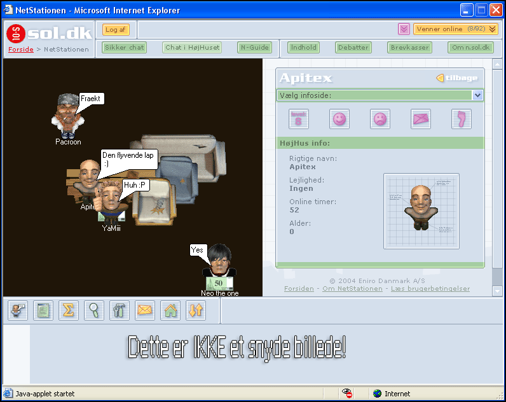
Task: Open the Vælg infoside dropdown
Action: coord(477,95)
